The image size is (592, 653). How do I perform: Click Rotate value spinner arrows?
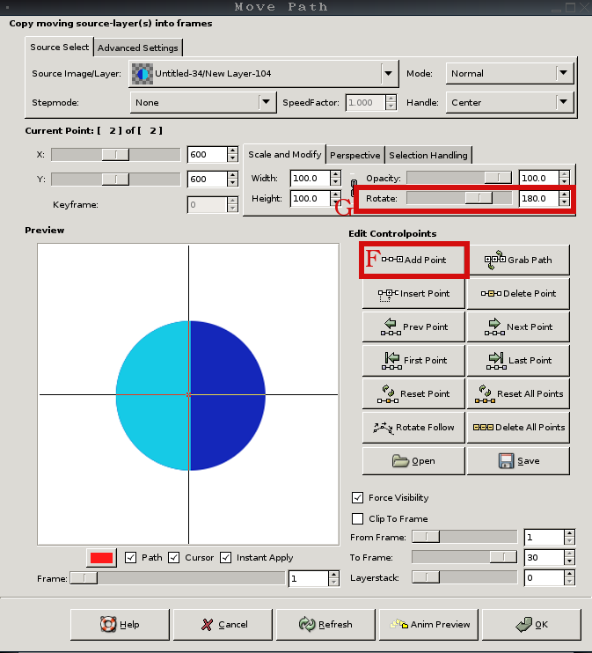tap(564, 199)
